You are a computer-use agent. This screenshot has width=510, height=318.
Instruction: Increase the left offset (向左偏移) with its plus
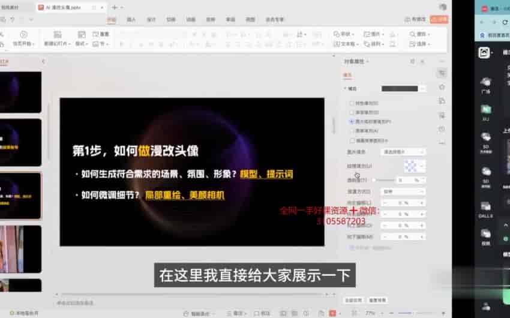[422, 203]
